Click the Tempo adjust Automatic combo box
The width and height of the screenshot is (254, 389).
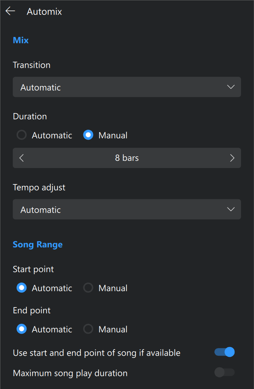(x=127, y=209)
